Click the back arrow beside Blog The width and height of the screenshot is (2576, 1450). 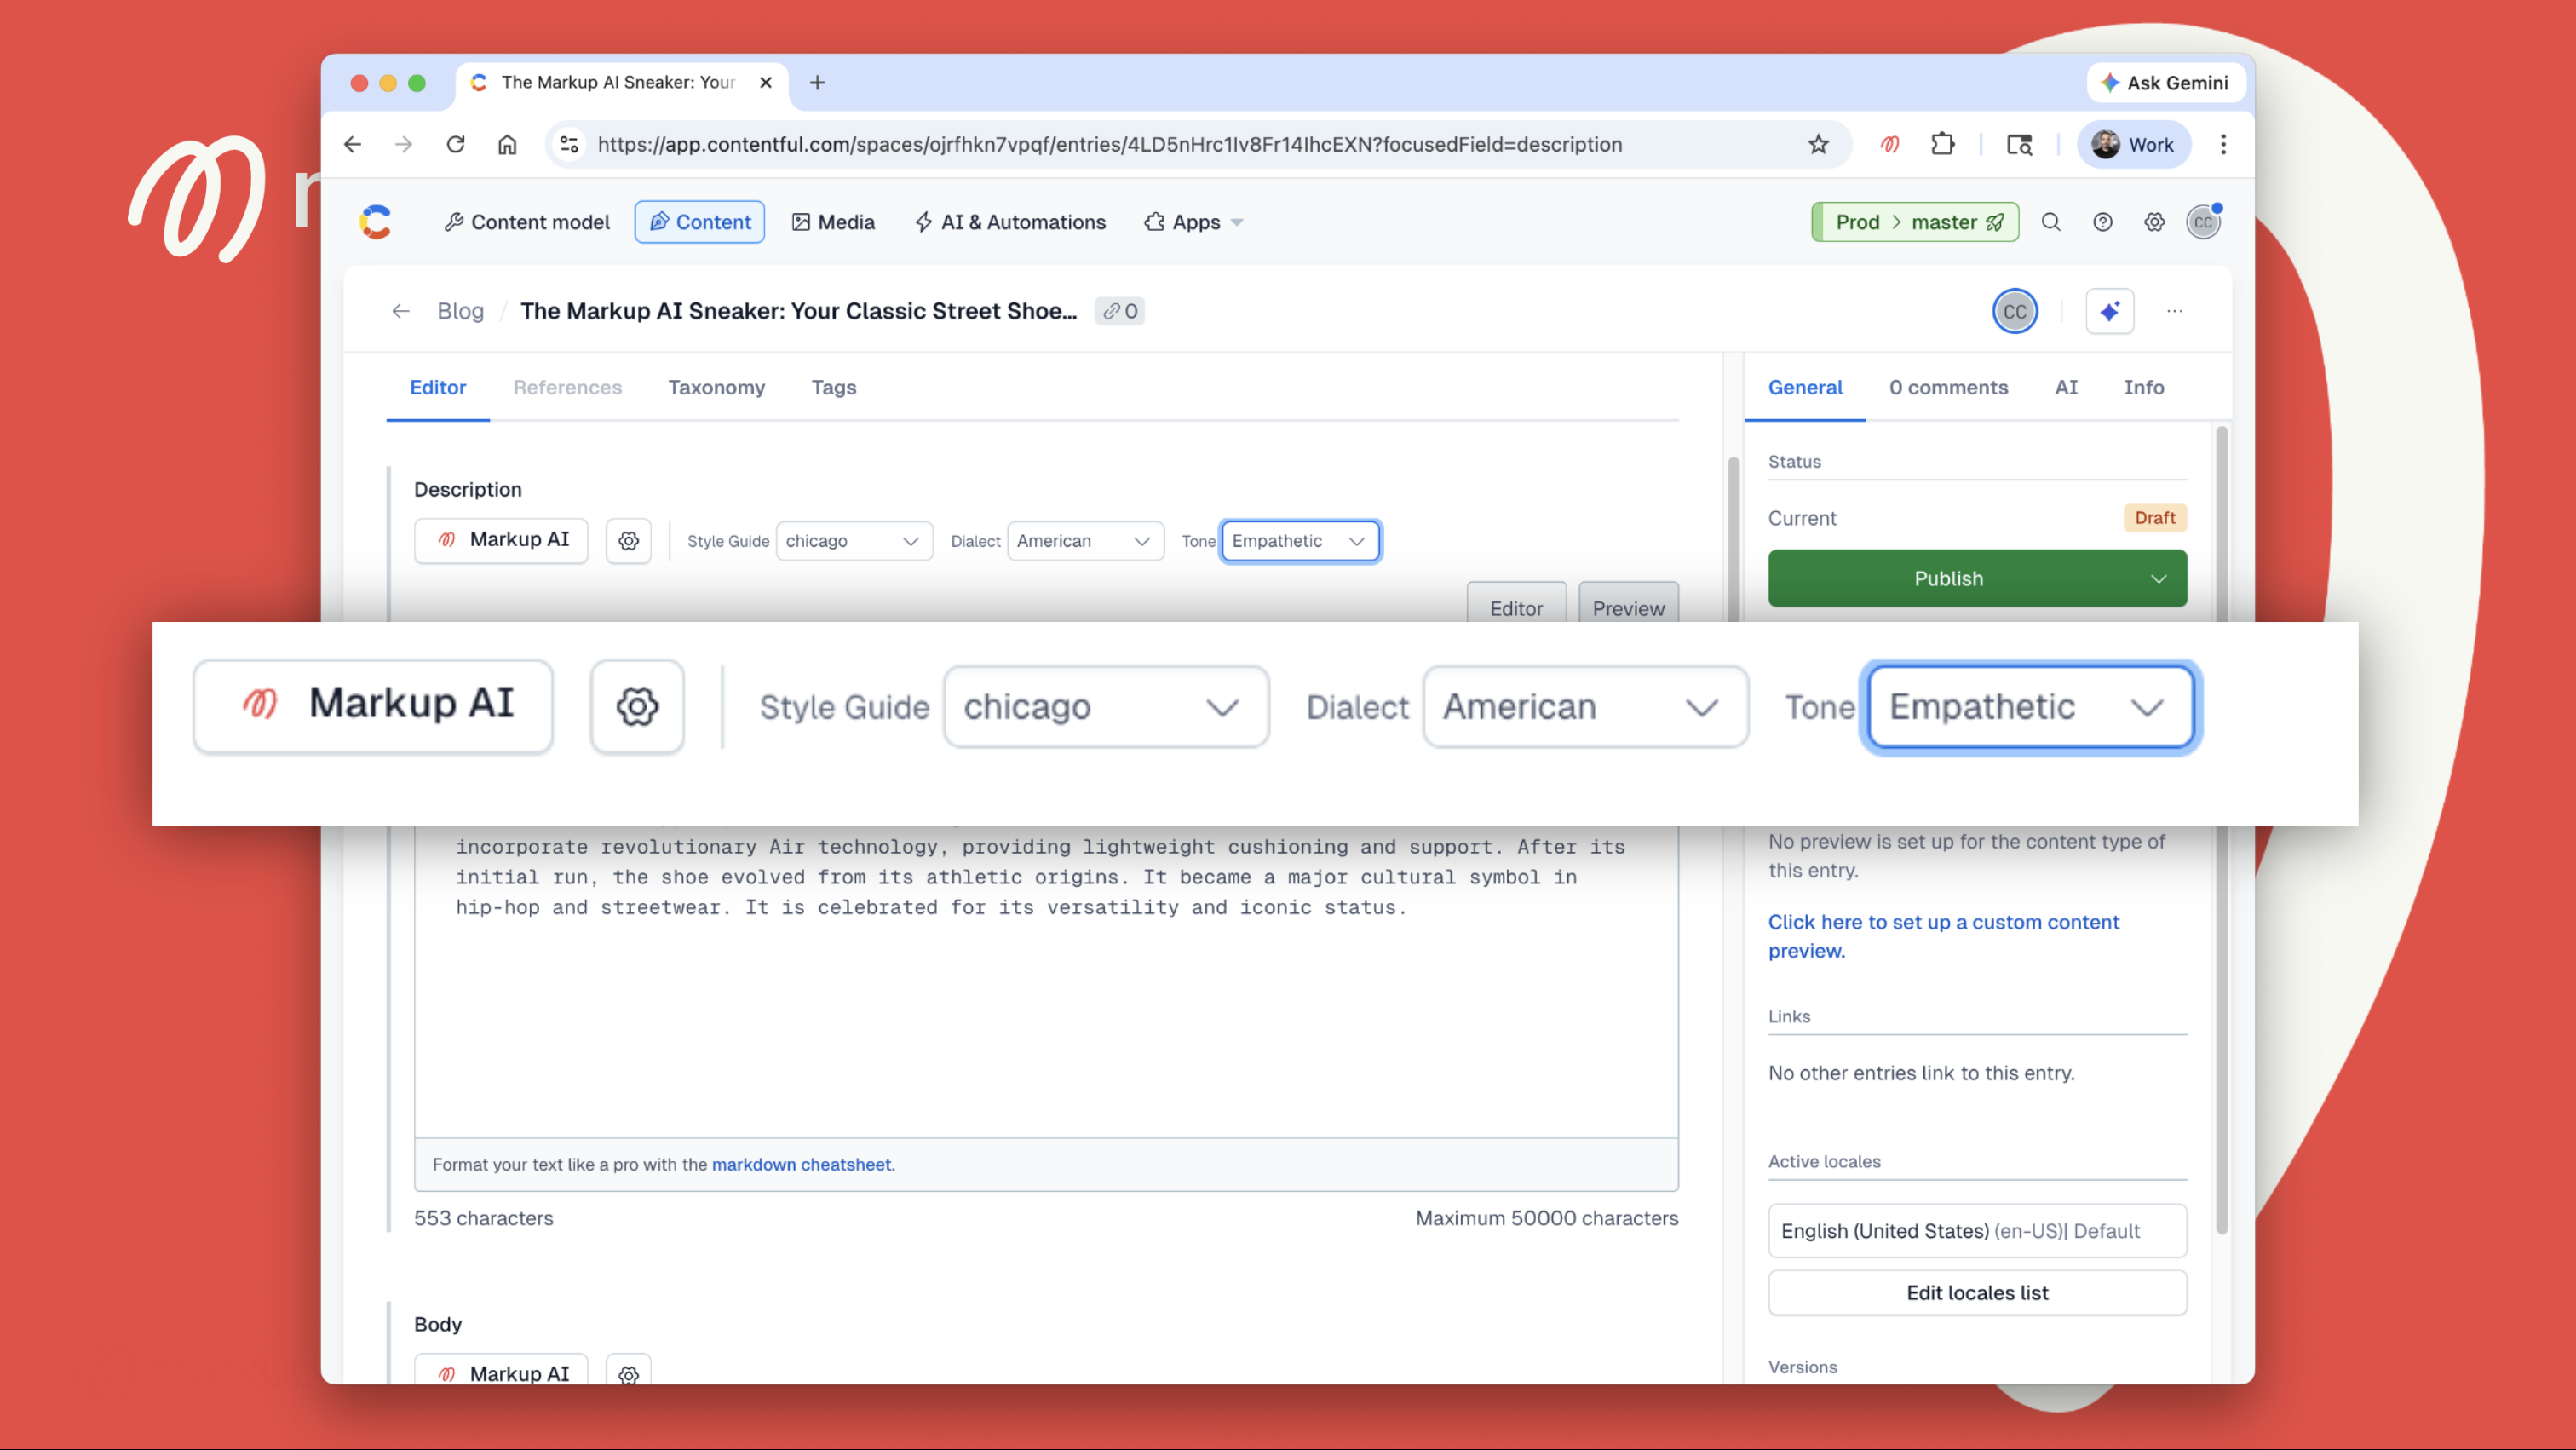[x=401, y=311]
